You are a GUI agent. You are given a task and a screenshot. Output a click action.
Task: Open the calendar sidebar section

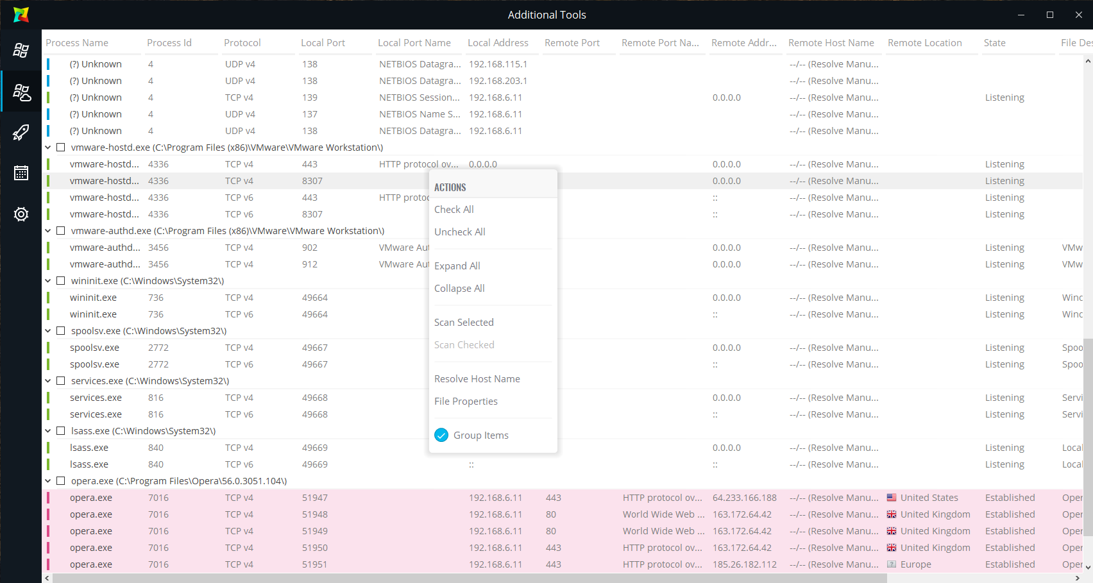(x=21, y=173)
